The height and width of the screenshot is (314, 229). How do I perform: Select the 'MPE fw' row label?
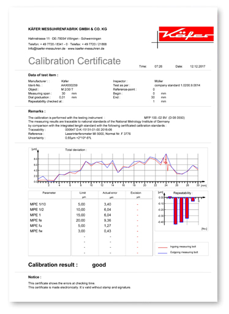pyautogui.click(x=36, y=231)
